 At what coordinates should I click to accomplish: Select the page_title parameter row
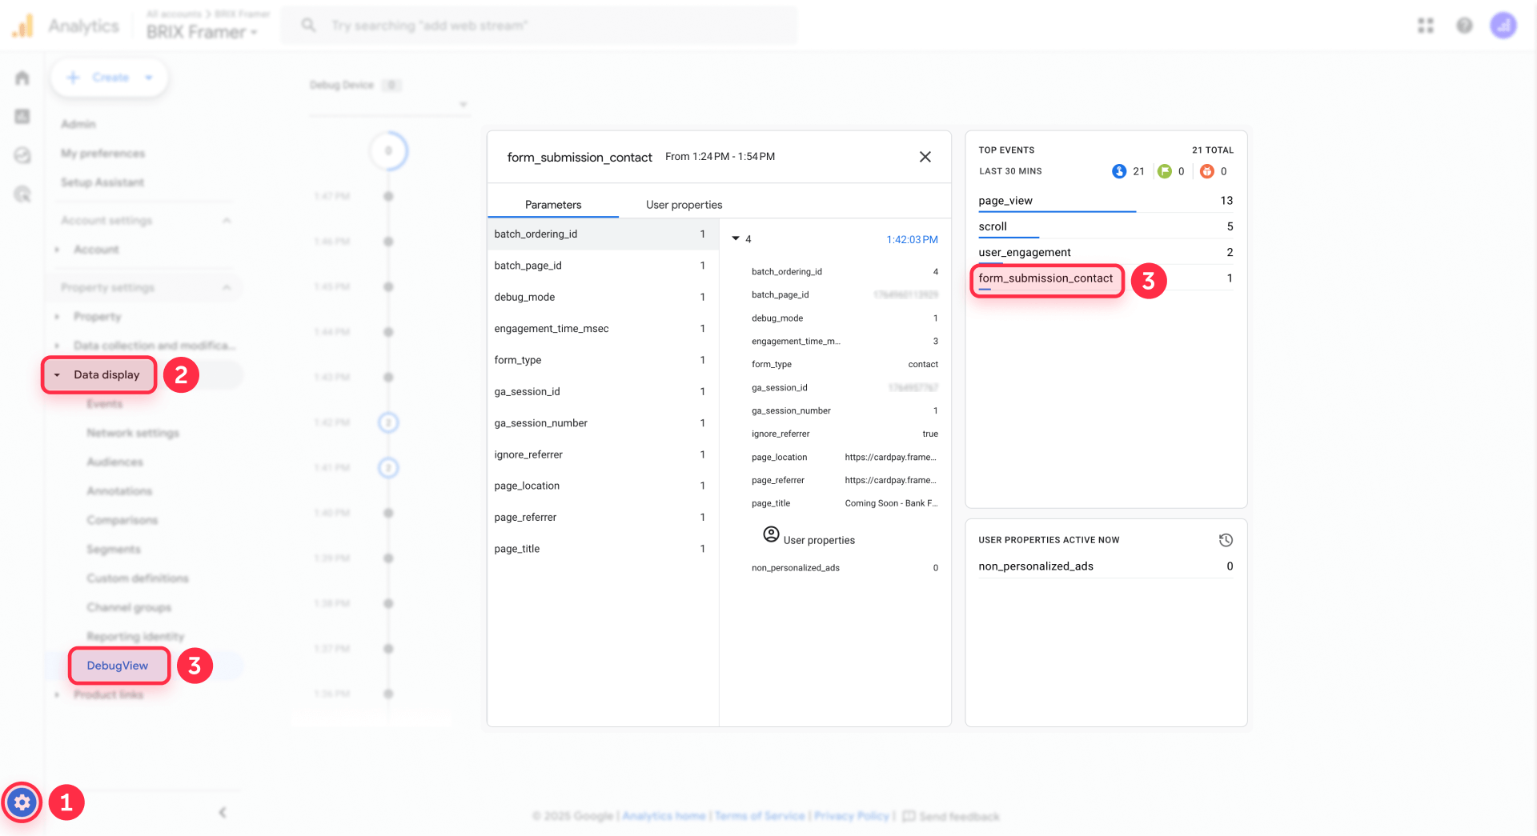click(x=603, y=549)
